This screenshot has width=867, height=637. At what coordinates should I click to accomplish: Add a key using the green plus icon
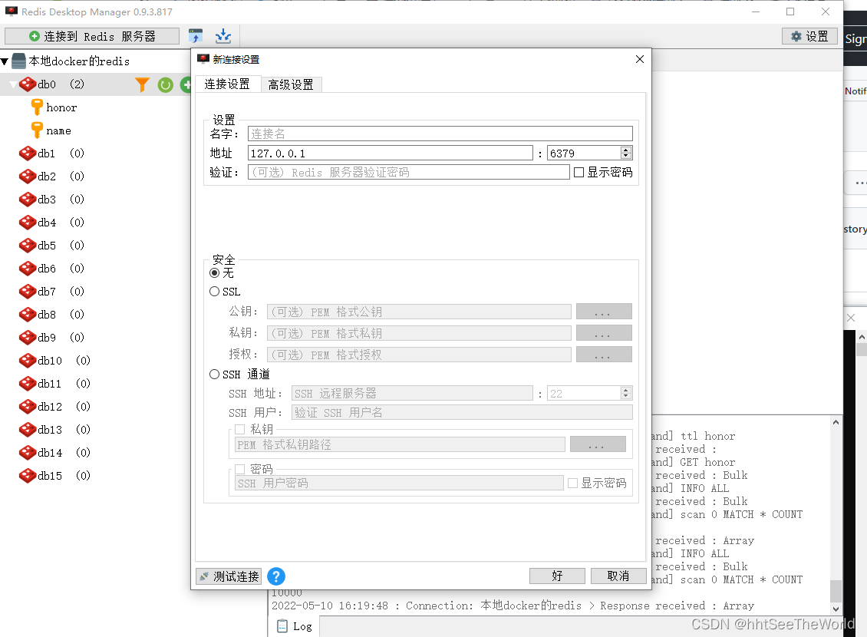pos(186,85)
